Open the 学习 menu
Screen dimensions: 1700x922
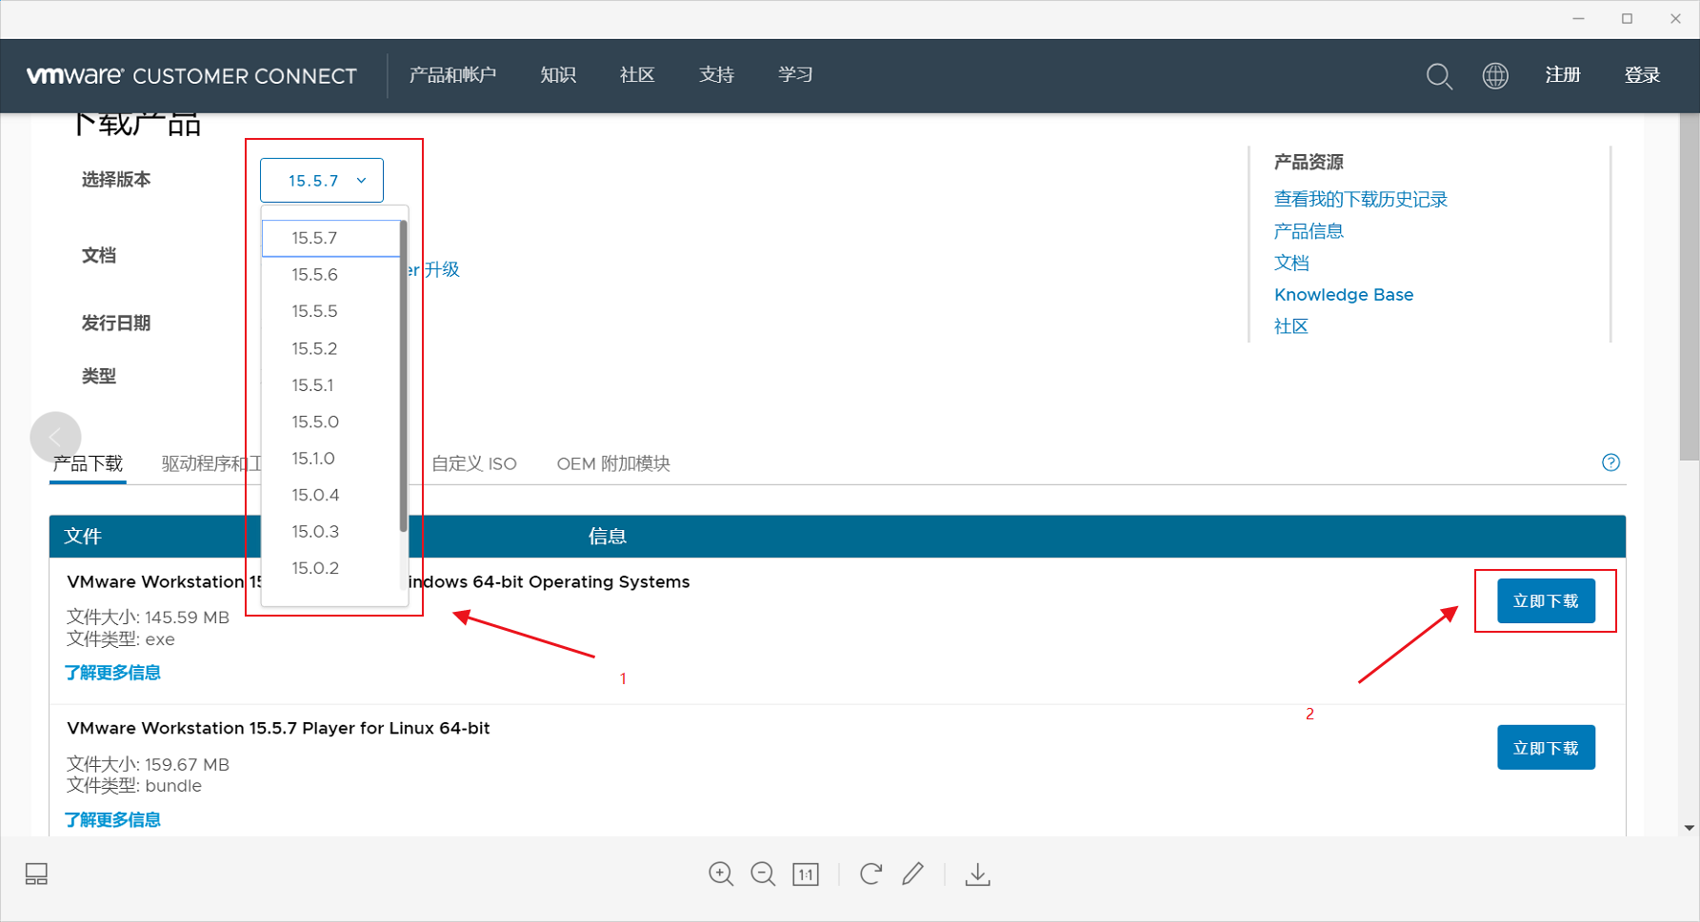(x=795, y=75)
